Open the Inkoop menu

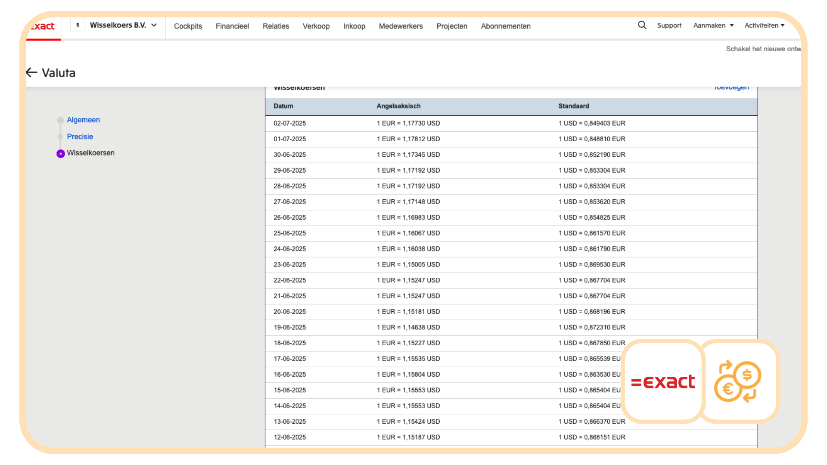click(x=354, y=26)
